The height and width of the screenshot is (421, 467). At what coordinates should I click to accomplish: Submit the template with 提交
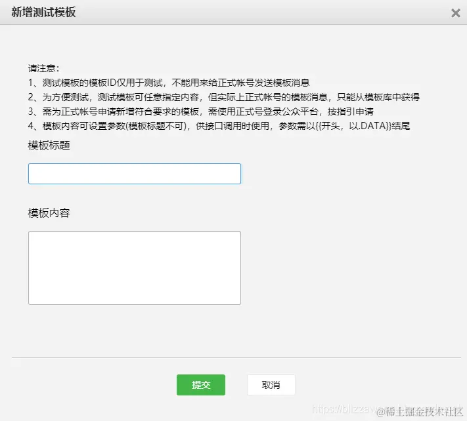point(201,385)
